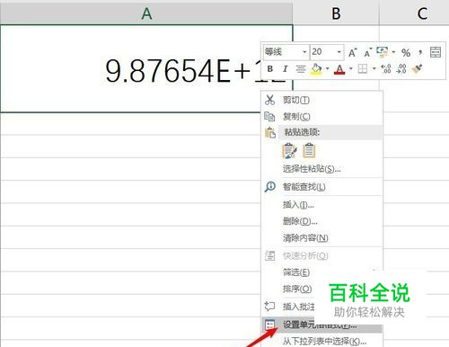Click the smart lookup magnifier icon

[270, 187]
